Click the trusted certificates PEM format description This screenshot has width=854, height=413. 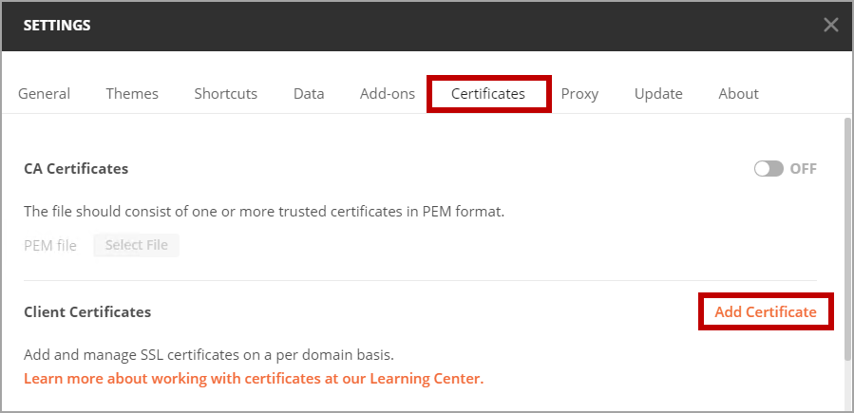[264, 212]
